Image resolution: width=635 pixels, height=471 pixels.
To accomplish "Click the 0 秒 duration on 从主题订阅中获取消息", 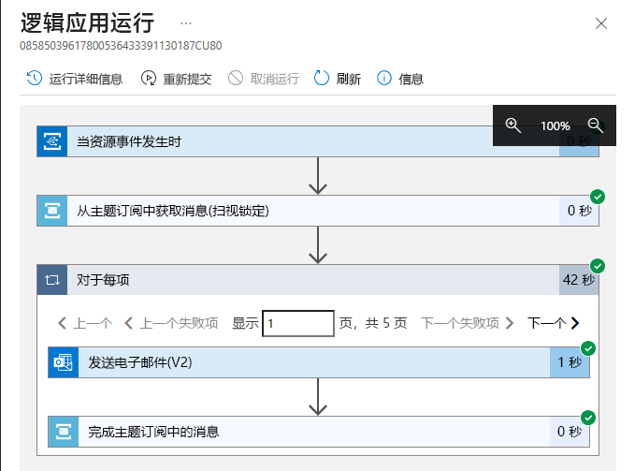I will tap(580, 211).
